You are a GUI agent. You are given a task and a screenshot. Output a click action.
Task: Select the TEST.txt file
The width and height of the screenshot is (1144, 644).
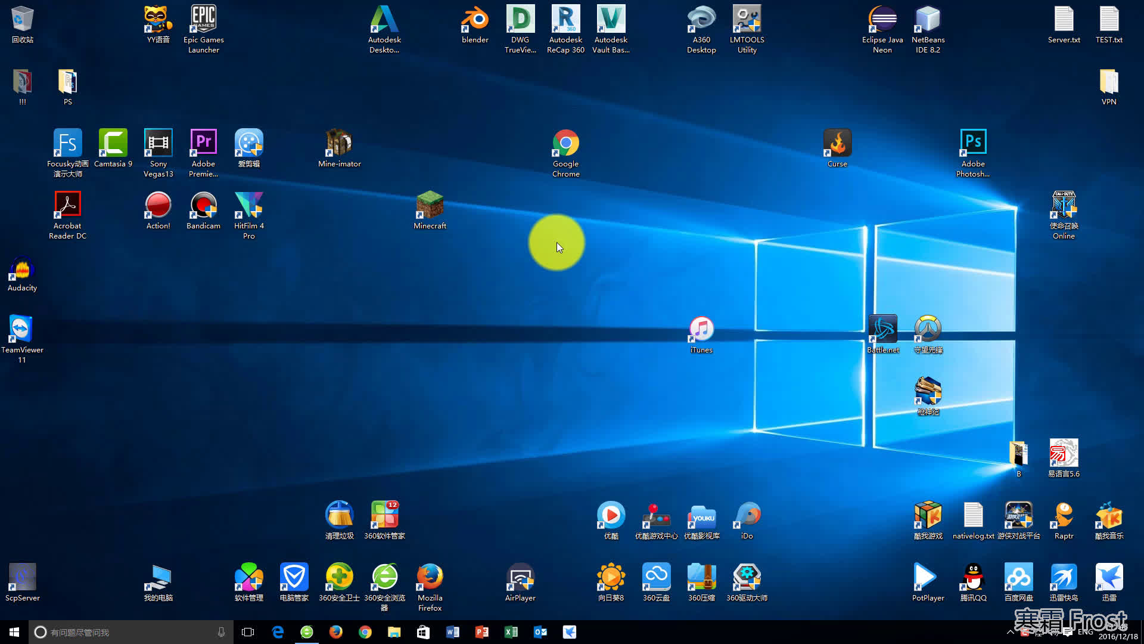(x=1109, y=24)
